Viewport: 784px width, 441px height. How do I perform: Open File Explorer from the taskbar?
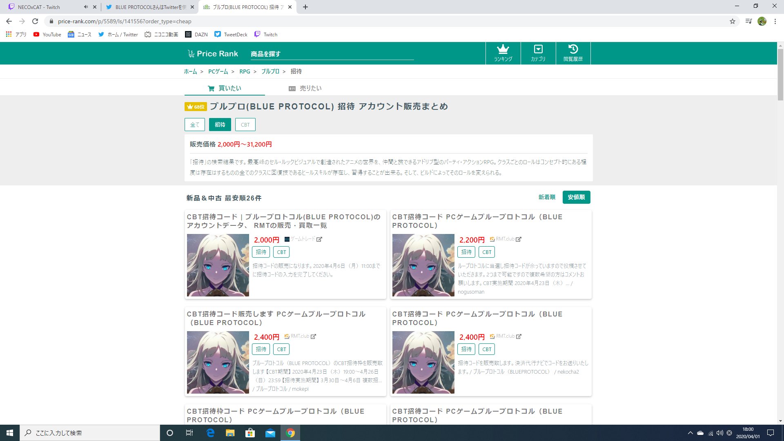click(230, 433)
